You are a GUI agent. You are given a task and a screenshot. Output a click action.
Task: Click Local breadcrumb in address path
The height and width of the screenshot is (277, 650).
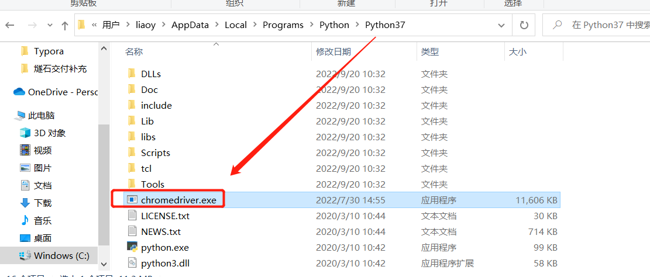(236, 25)
